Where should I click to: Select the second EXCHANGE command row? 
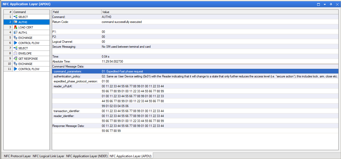[26, 64]
